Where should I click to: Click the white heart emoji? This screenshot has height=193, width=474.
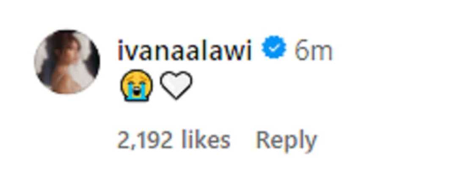(176, 85)
